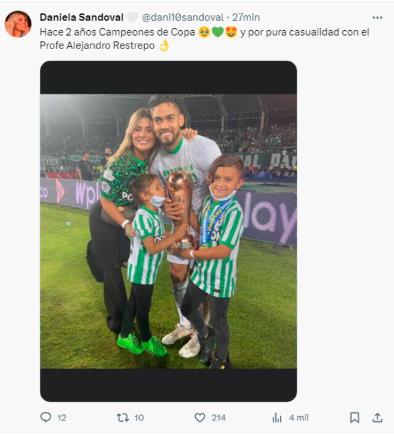Click the reply count 12
394x434 pixels.
pos(62,417)
